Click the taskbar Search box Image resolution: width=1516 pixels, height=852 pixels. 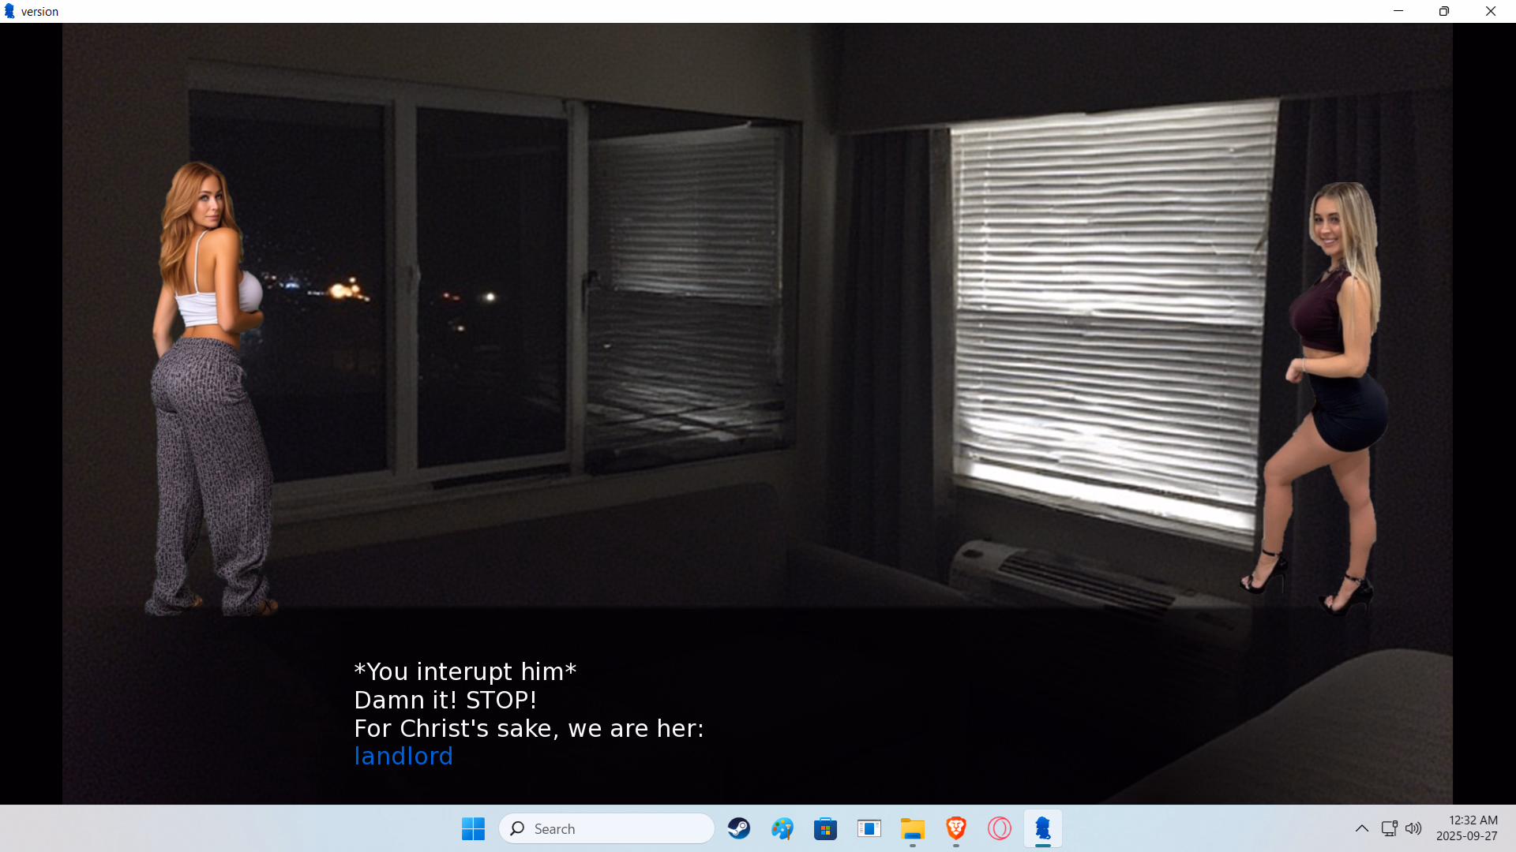point(606,828)
